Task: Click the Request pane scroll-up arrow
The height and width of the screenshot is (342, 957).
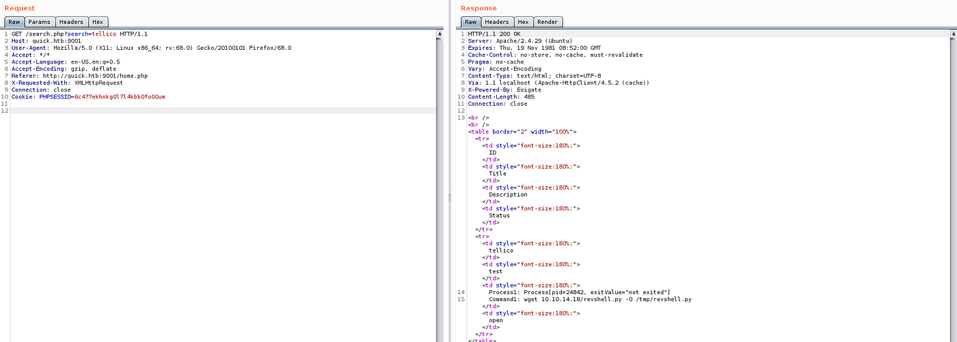Action: [x=439, y=33]
